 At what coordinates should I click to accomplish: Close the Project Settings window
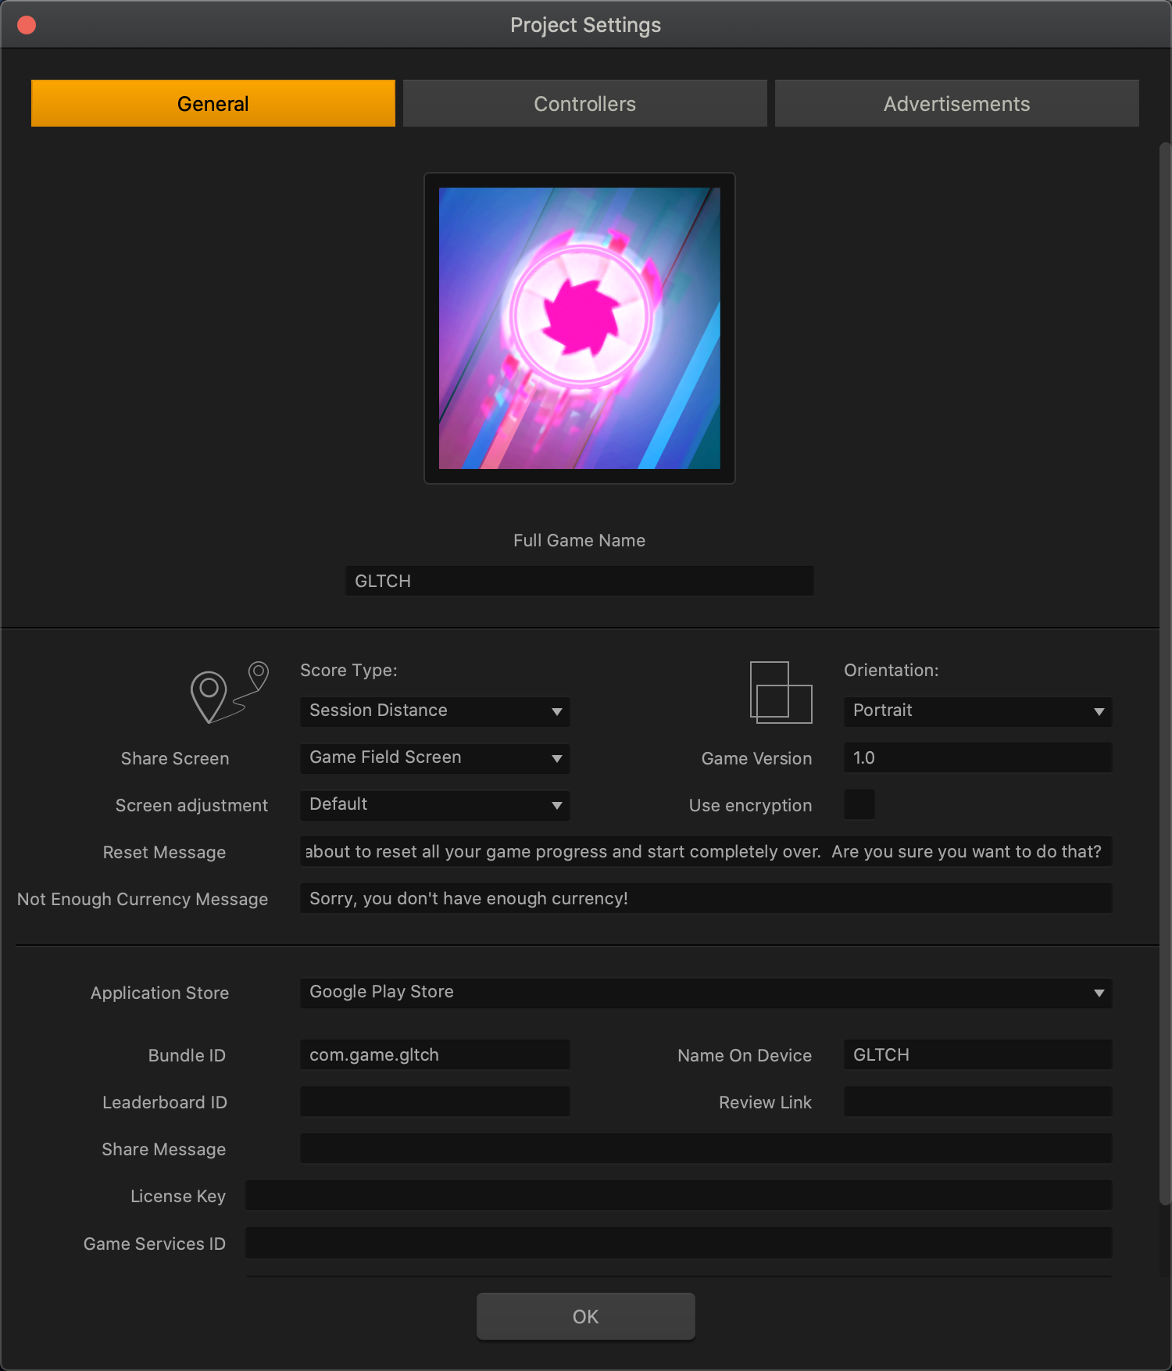point(27,25)
